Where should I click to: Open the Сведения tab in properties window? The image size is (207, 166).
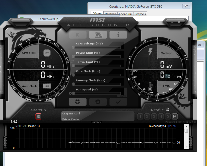125,14
